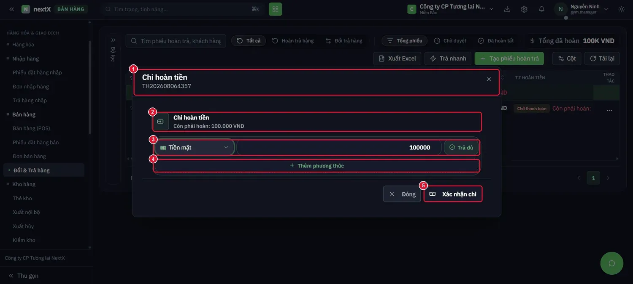The height and width of the screenshot is (284, 633).
Task: Select the Tất cả filter tab
Action: pos(249,41)
